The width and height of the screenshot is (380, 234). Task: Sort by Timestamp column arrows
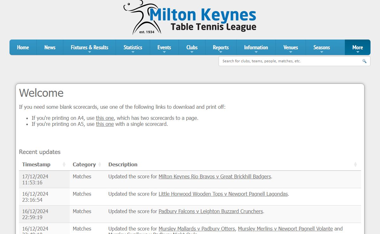[64, 164]
